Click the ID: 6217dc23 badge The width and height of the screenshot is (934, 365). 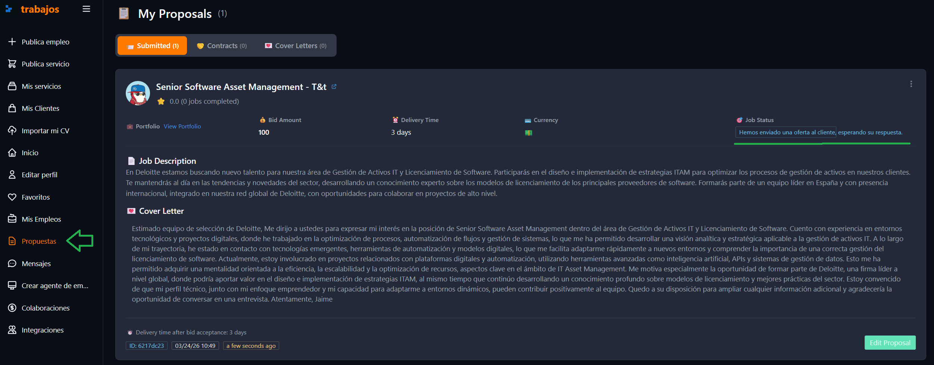pos(147,346)
